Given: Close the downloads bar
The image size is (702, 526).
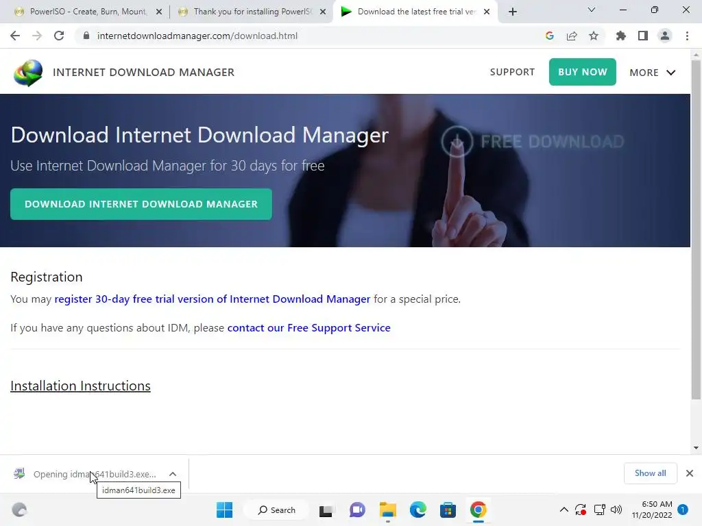Looking at the screenshot, I should tap(690, 473).
